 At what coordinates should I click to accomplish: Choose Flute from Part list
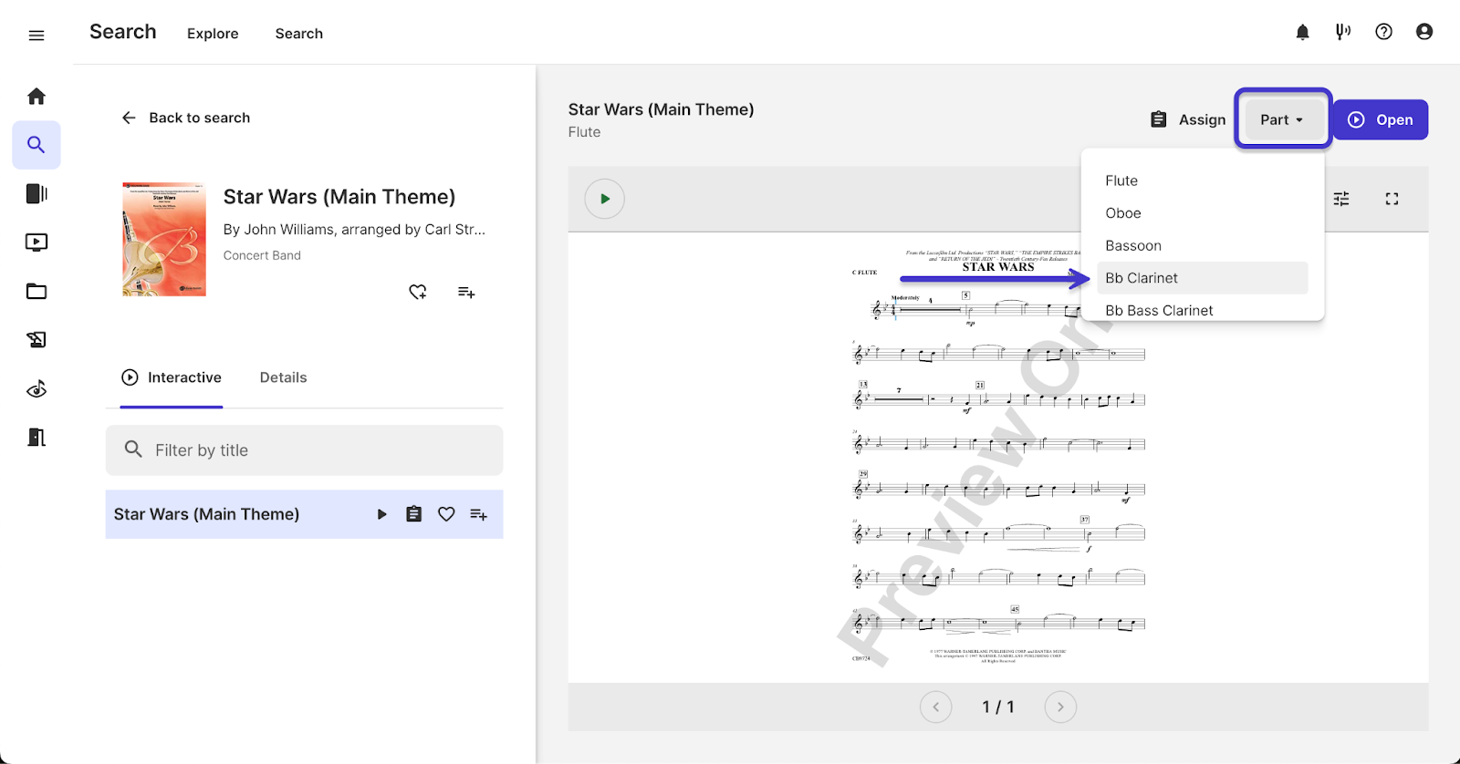pyautogui.click(x=1203, y=181)
